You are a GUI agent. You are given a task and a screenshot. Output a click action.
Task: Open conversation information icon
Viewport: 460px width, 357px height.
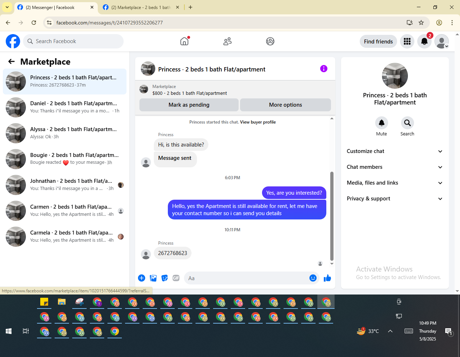(x=324, y=69)
